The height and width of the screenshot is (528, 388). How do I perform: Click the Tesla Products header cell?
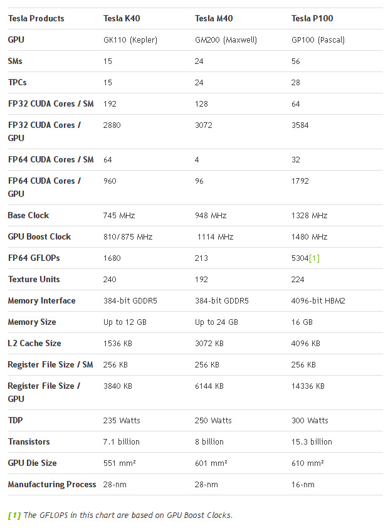(x=36, y=19)
